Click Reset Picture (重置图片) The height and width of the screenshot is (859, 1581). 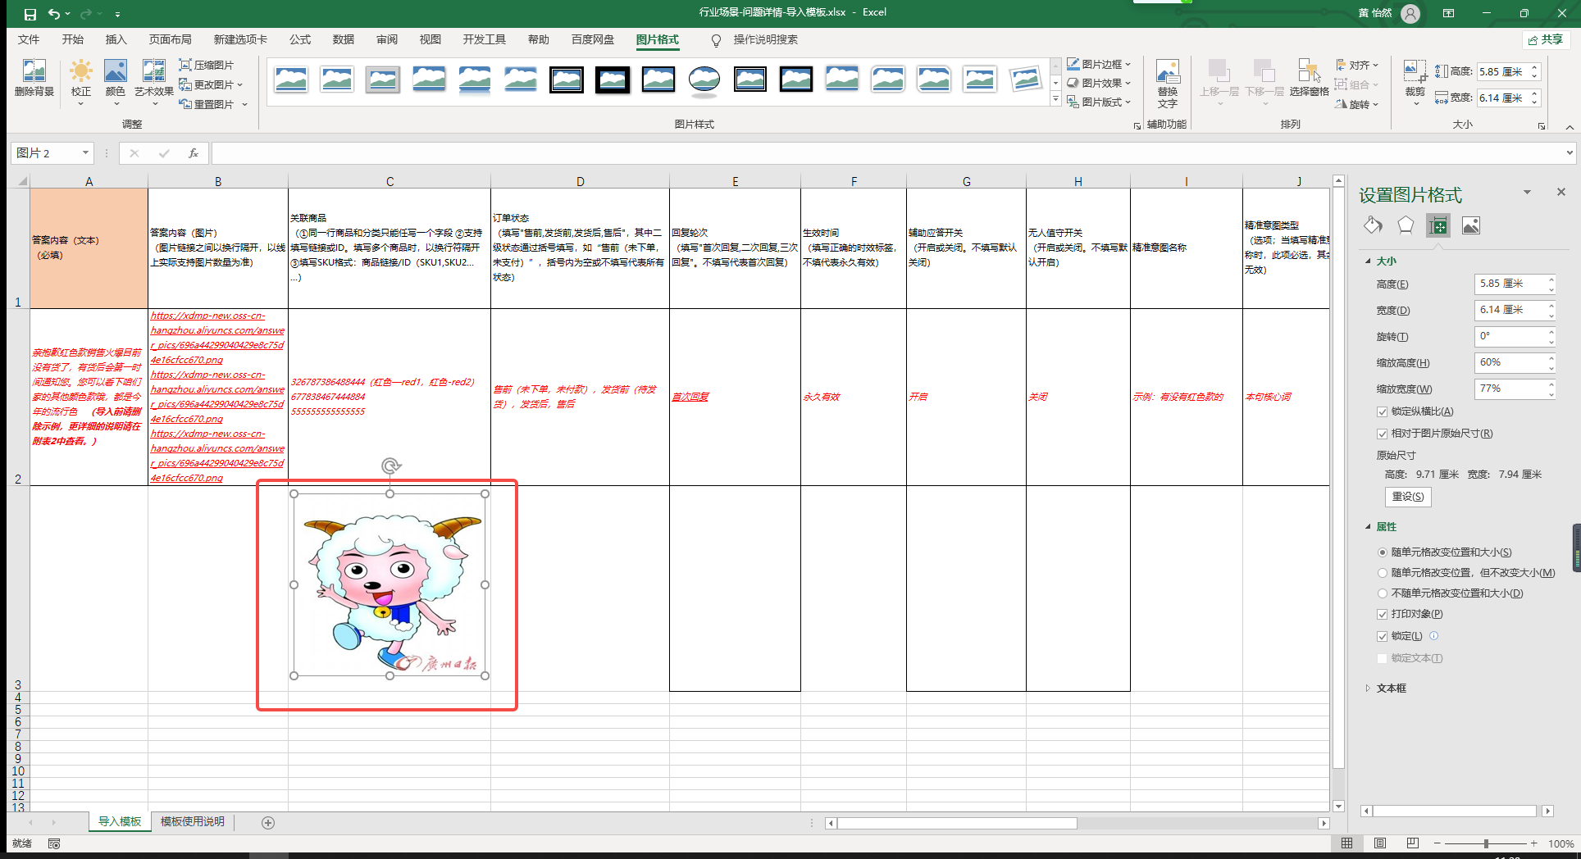click(x=213, y=104)
